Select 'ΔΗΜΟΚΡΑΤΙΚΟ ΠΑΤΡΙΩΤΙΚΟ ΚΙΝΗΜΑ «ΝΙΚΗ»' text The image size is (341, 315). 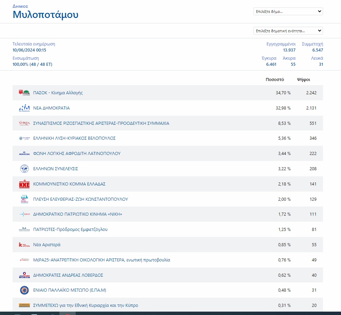click(78, 214)
